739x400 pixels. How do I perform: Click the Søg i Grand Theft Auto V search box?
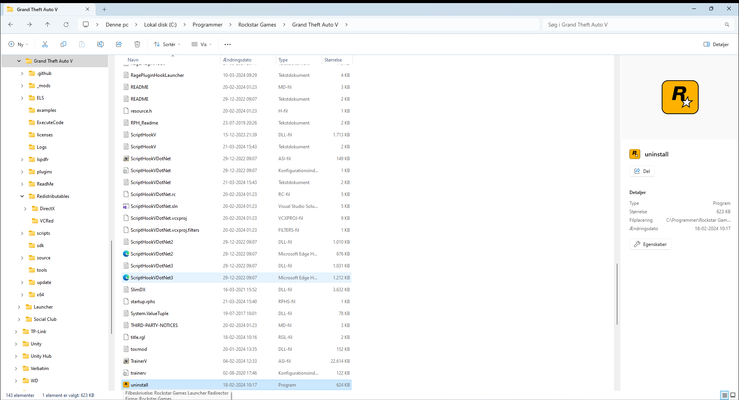[x=634, y=25]
